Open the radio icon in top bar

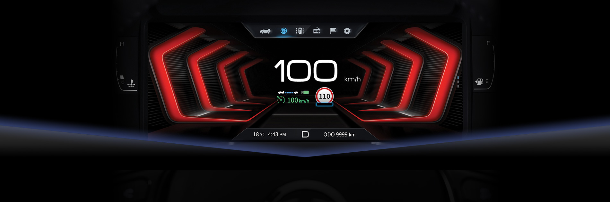tap(317, 31)
